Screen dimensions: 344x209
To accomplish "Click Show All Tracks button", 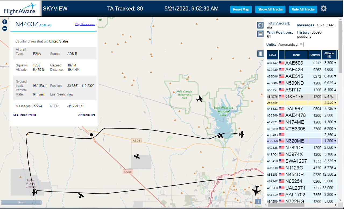I will click(270, 9).
